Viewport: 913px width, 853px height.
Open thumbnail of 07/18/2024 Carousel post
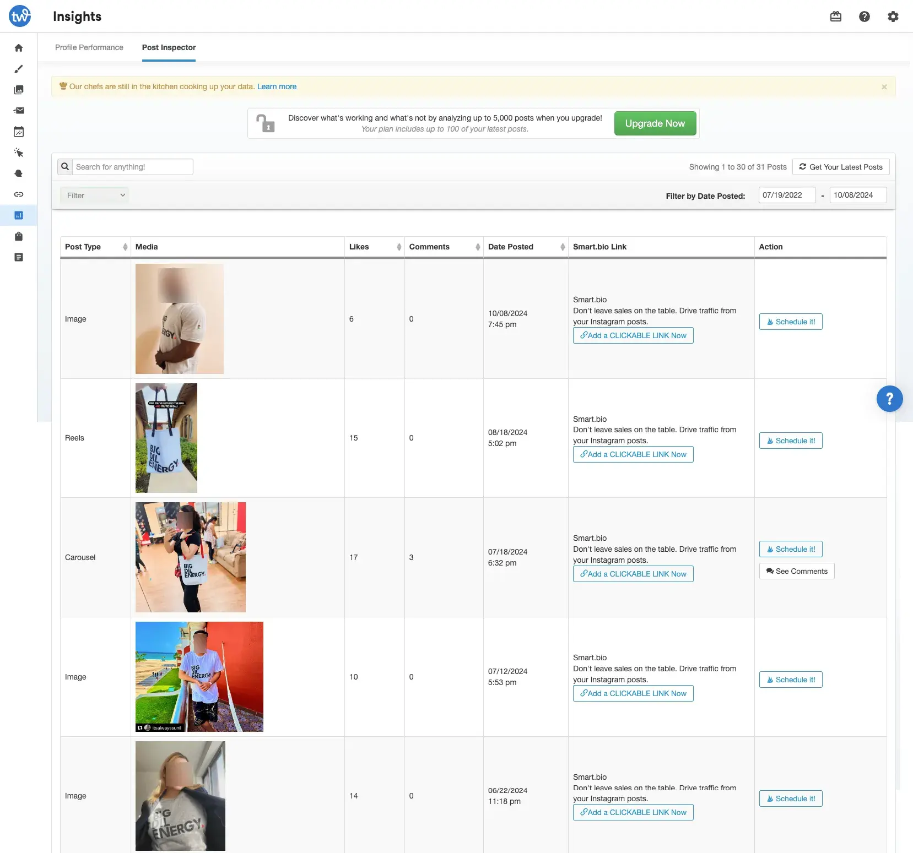click(x=191, y=557)
